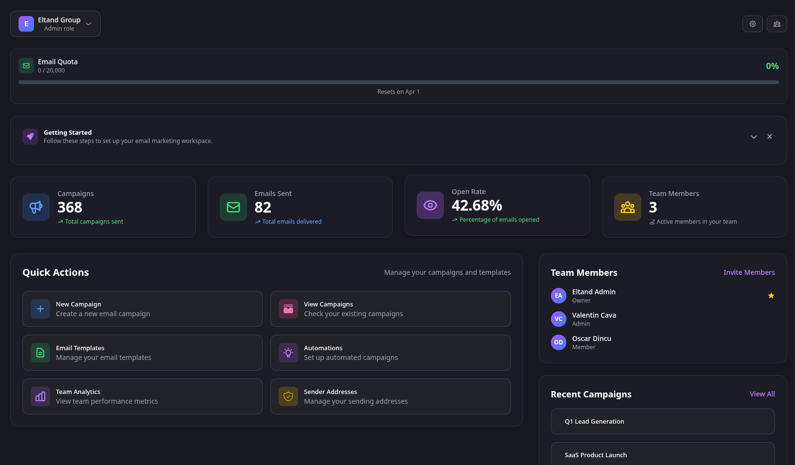Click the Email Quota progress bar
Image resolution: width=795 pixels, height=465 pixels.
coord(398,82)
